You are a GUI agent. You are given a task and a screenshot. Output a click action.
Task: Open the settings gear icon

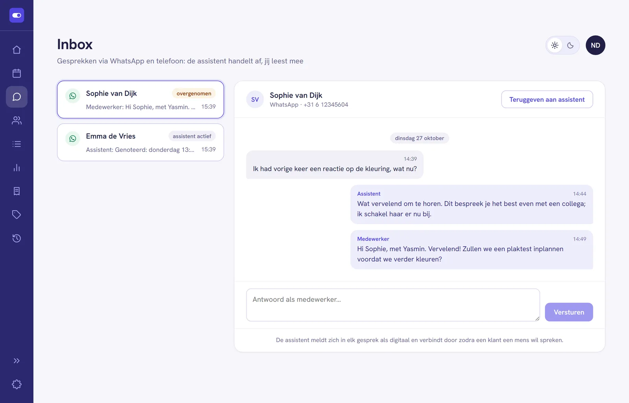17,384
